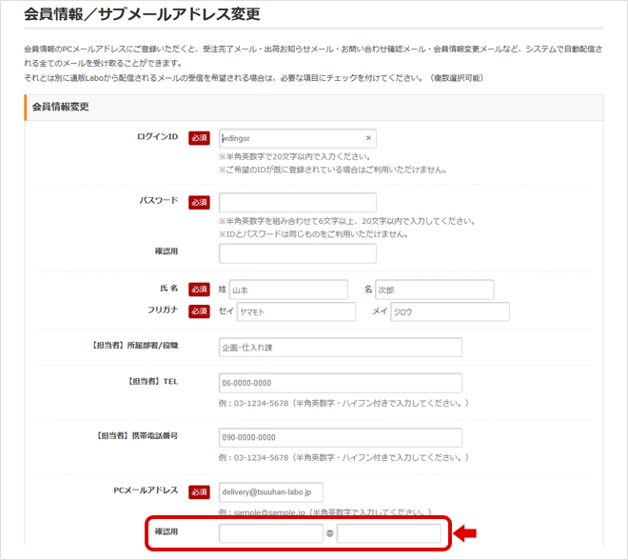Focus the メイ furigana field
Screen dimensions: 628x560
pyautogui.click(x=449, y=312)
